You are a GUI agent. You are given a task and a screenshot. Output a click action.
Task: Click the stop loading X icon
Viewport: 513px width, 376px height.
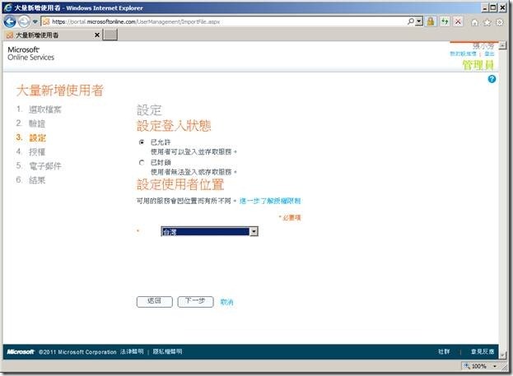(457, 21)
